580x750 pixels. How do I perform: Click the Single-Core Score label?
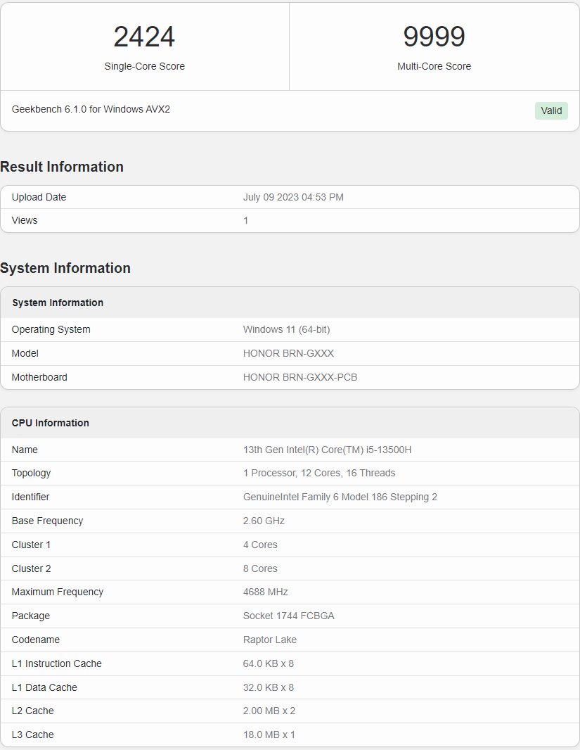(x=144, y=66)
